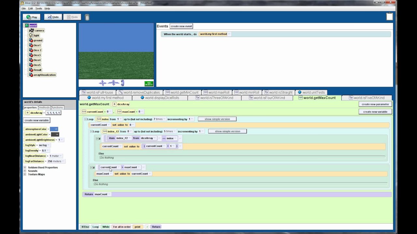
Task: Click the green Add Objects button
Action: [x=149, y=84]
